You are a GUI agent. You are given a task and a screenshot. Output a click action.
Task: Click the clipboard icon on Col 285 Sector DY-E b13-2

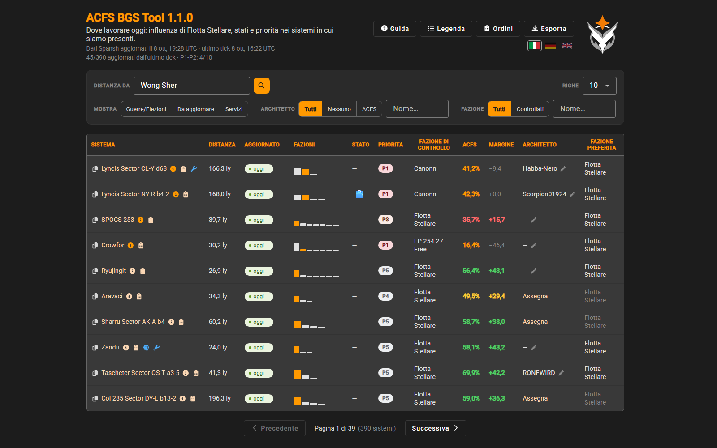pyautogui.click(x=193, y=399)
